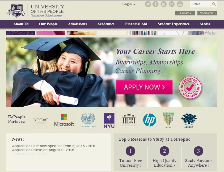Select the bookshelf banner thumbnail
The width and height of the screenshot is (224, 172).
click(142, 33)
